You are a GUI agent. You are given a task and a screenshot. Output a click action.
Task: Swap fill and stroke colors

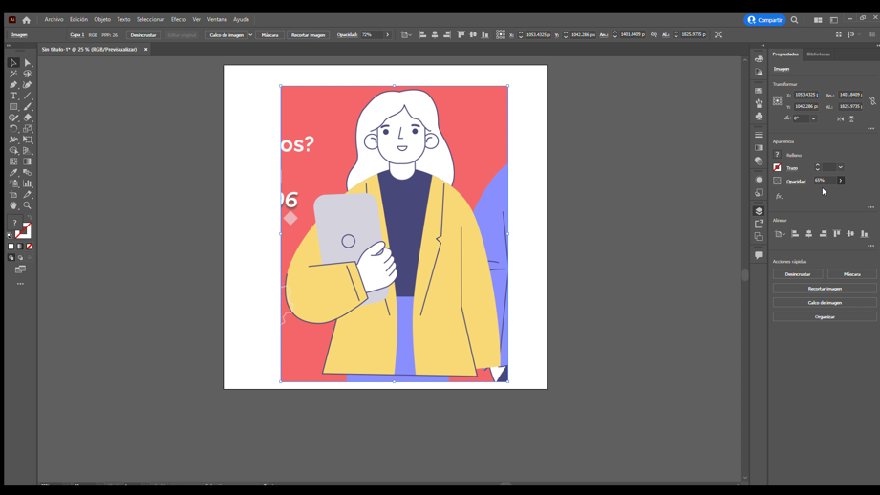point(30,225)
